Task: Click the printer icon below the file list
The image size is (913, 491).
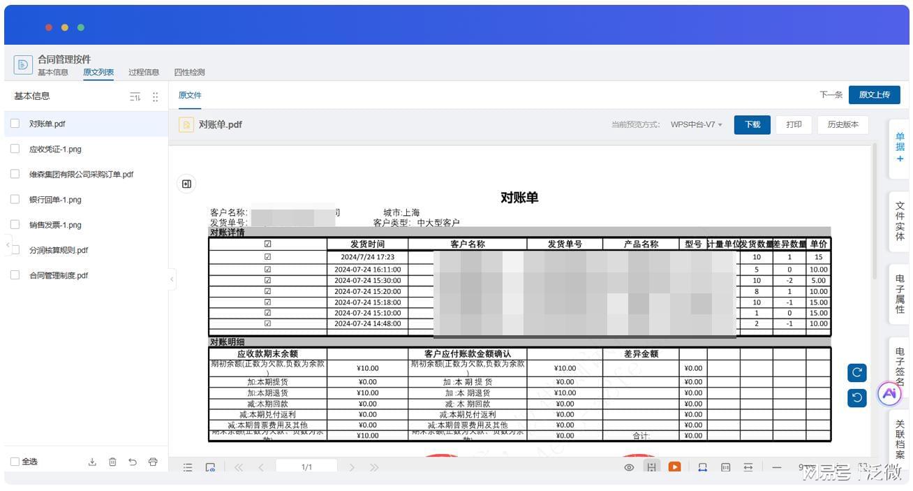Action: (x=153, y=462)
